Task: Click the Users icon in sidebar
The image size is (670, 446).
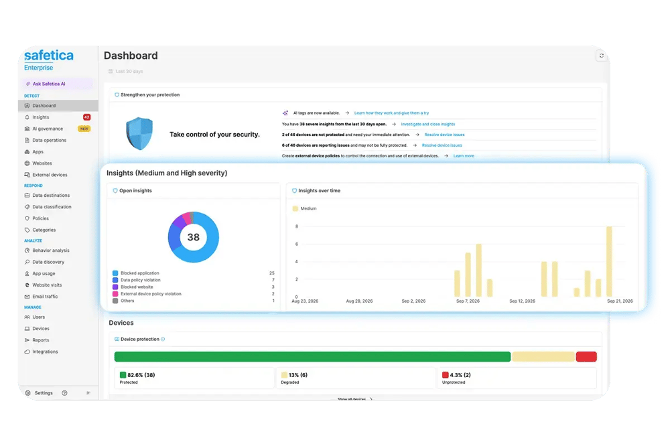Action: (x=27, y=317)
